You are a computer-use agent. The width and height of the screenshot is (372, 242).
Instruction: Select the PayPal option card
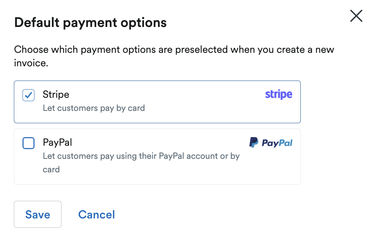tap(157, 156)
